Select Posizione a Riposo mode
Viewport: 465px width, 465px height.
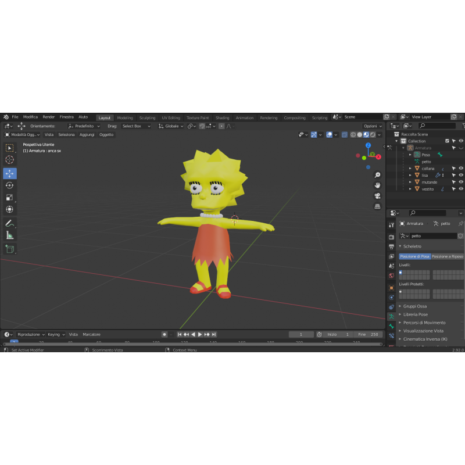pos(447,256)
